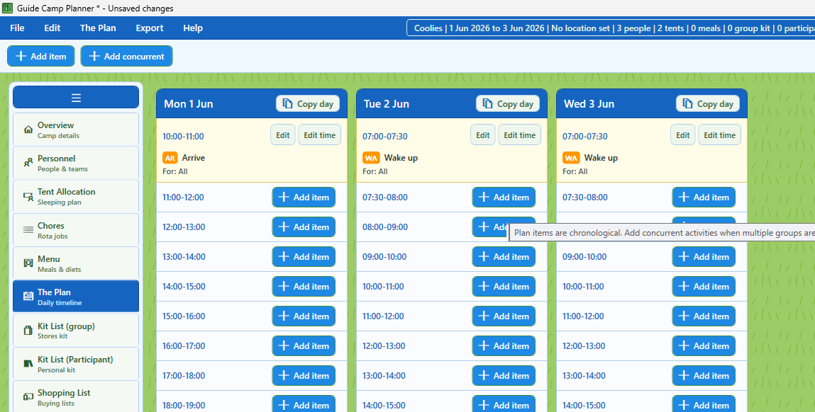
Task: Click plus icon in Add concurrent button
Action: tap(94, 56)
